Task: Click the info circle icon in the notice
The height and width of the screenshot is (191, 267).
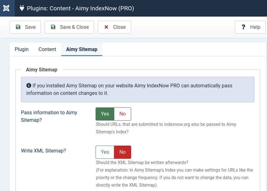Action: (x=28, y=85)
